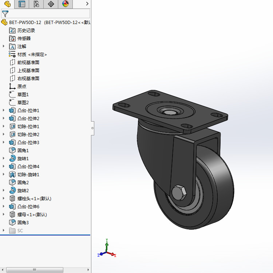The height and width of the screenshot is (273, 273).
Task: Click the scrollbar left arrow
Action: (3, 270)
